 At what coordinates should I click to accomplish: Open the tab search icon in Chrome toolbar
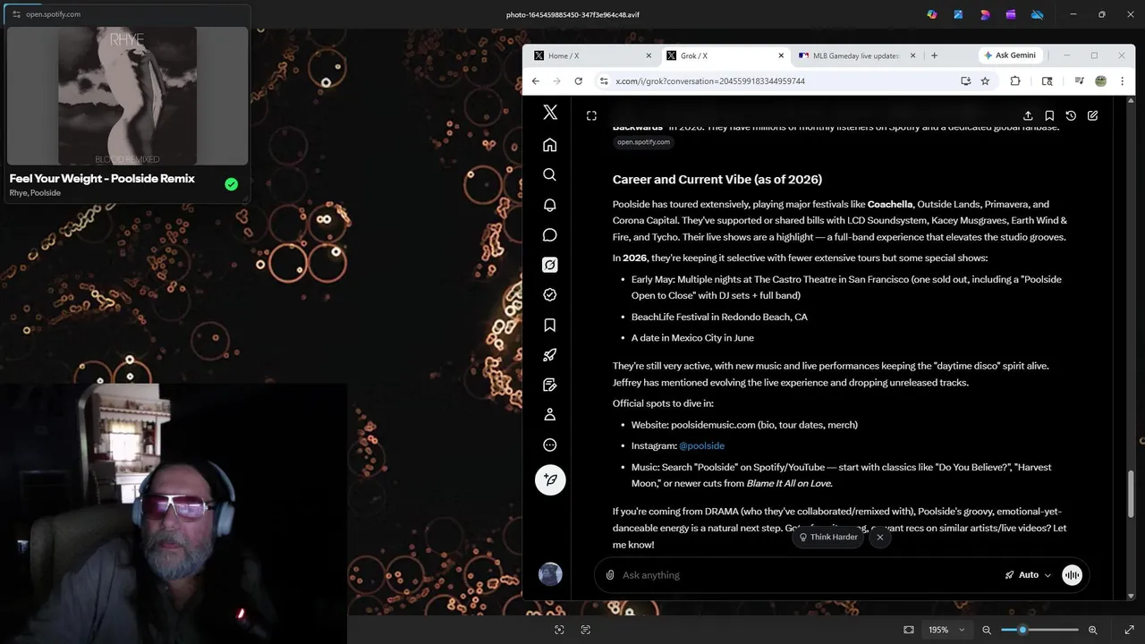1047,80
